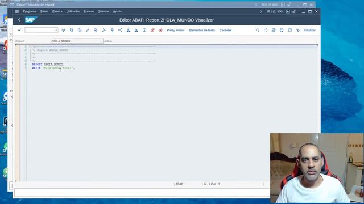Click the '* Report ZHOLA_MUNDO' comment line
The width and height of the screenshot is (364, 204).
coord(51,50)
